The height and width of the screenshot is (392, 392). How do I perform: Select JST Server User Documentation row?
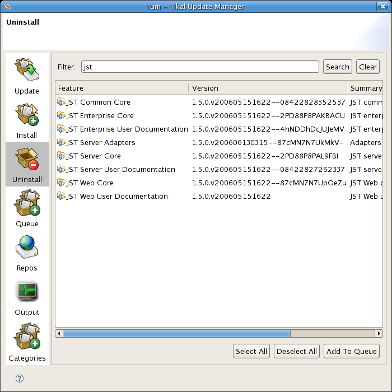pos(219,169)
